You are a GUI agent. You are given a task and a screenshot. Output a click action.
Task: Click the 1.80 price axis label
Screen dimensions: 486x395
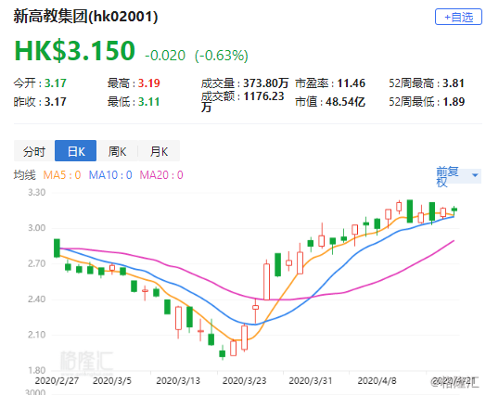pyautogui.click(x=37, y=370)
